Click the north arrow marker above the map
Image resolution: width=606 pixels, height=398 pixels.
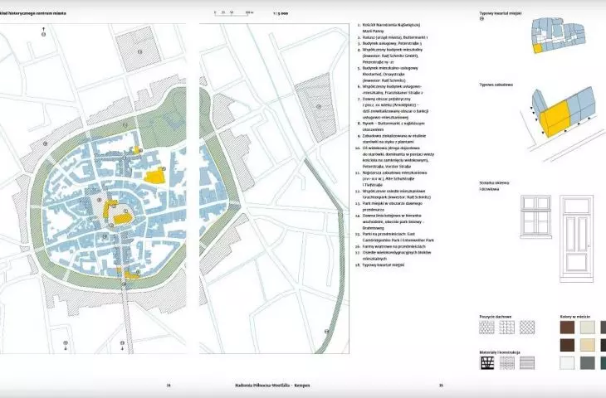tap(43, 32)
